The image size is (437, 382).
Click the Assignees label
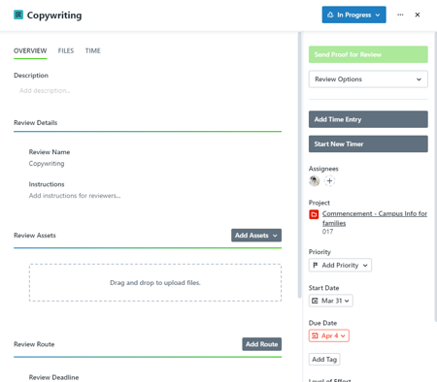tap(323, 169)
